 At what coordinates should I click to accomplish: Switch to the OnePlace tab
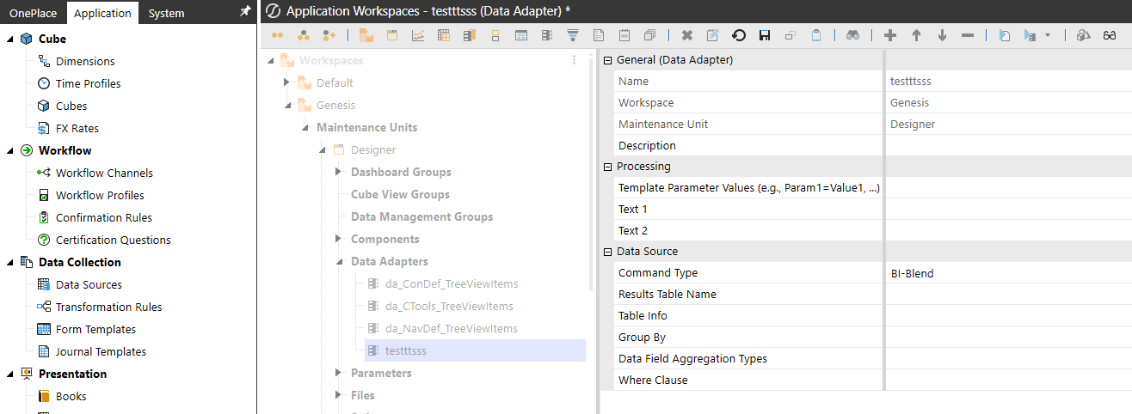tap(33, 13)
